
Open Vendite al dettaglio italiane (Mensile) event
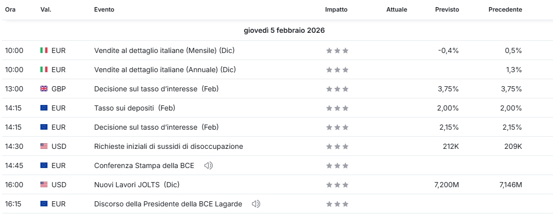(x=164, y=50)
